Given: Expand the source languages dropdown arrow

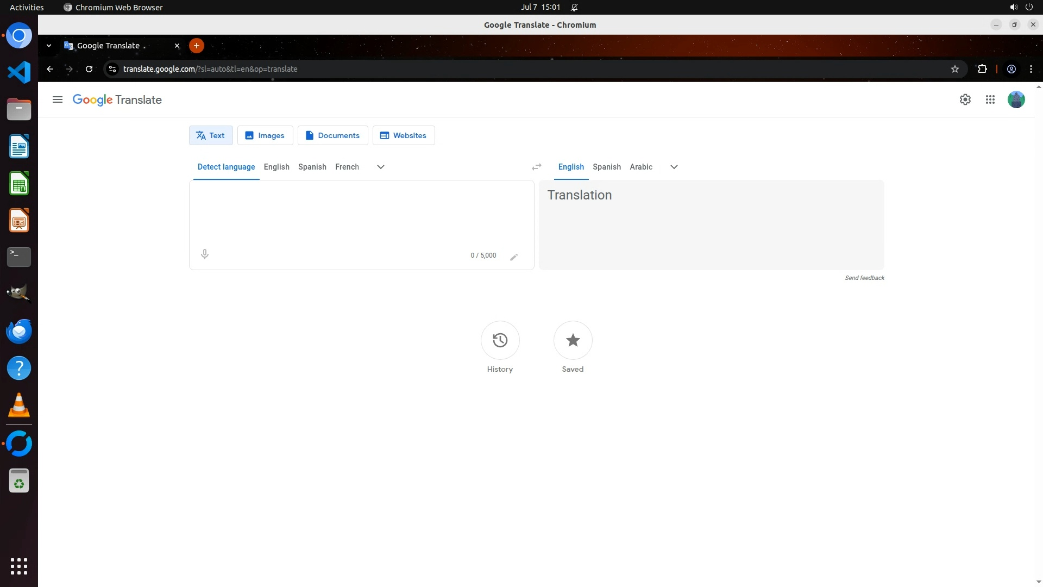Looking at the screenshot, I should click(381, 167).
